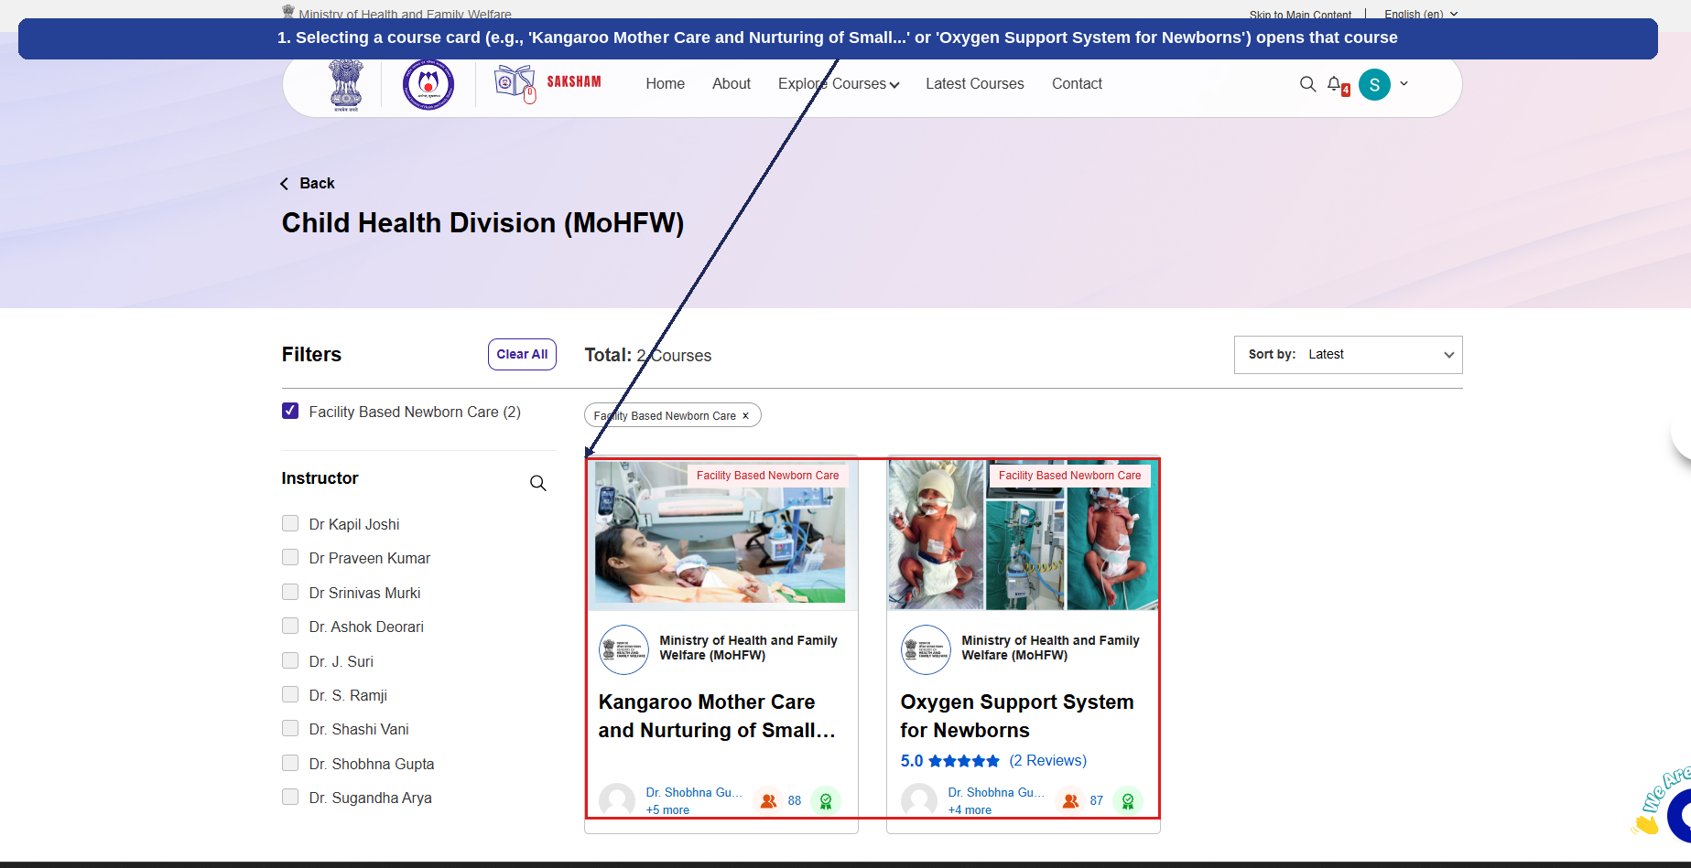
Task: Check the Dr. Ashok Deorari instructor filter
Action: (290, 626)
